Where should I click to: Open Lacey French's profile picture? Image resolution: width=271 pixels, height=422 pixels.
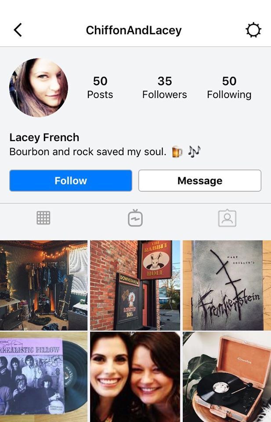coord(39,87)
